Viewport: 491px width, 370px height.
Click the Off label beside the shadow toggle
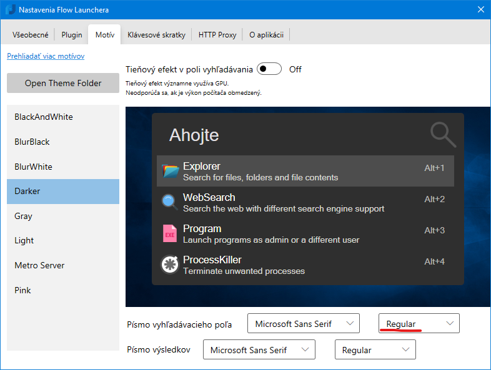(x=295, y=69)
